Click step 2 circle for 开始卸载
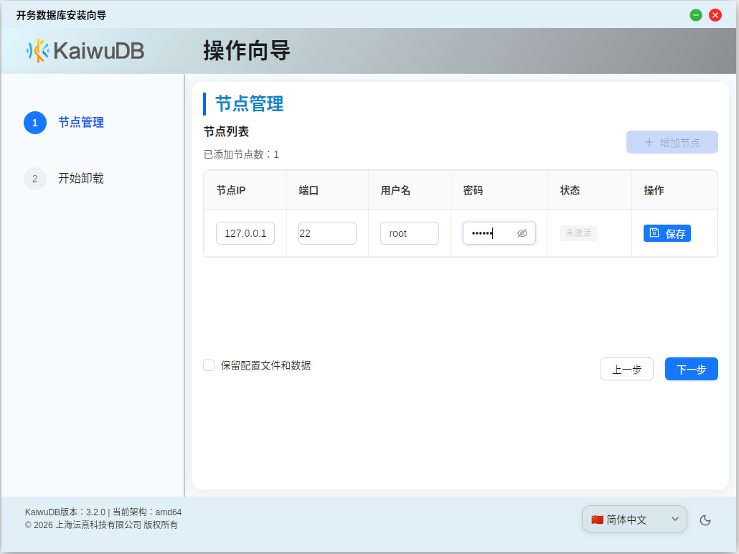Screen dimensions: 739x554 [x=35, y=179]
